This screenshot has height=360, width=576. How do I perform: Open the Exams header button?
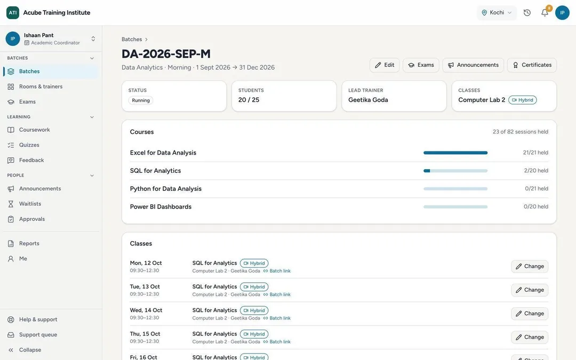[421, 65]
